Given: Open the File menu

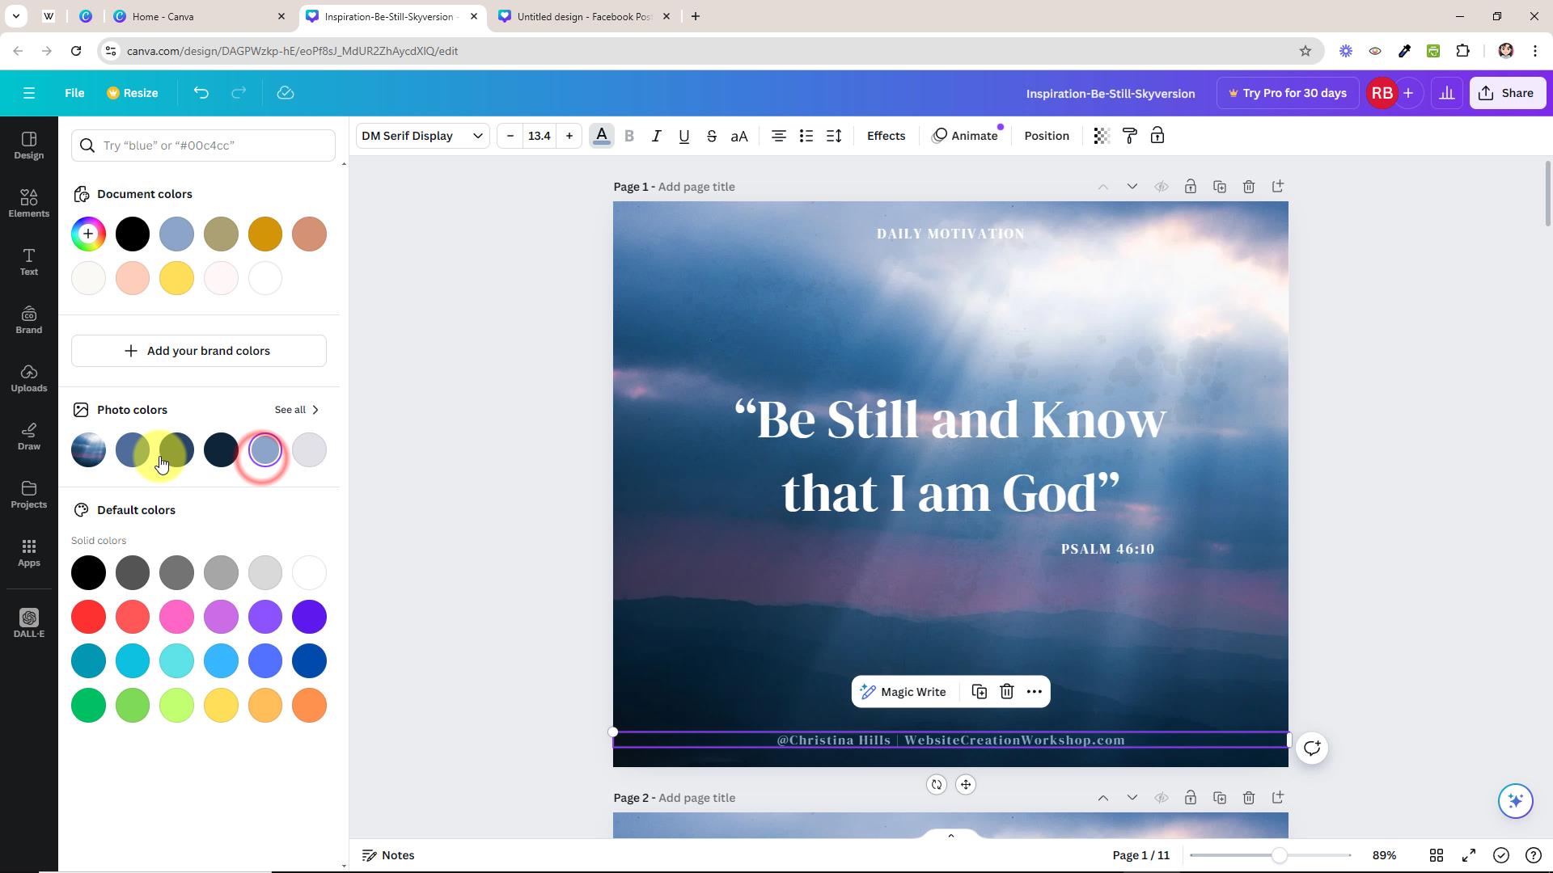Looking at the screenshot, I should click(x=74, y=93).
